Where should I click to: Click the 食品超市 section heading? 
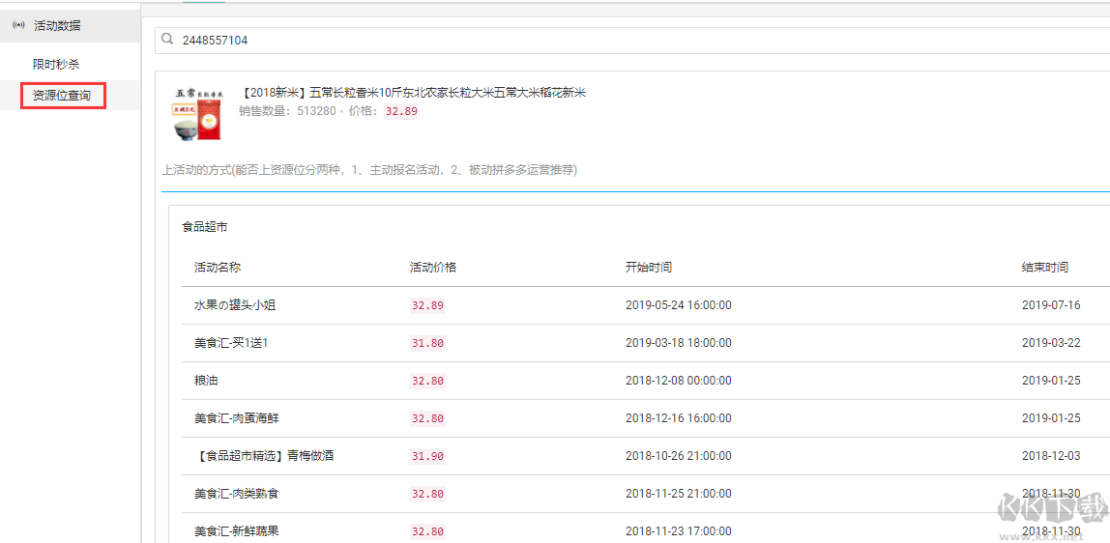pos(205,227)
